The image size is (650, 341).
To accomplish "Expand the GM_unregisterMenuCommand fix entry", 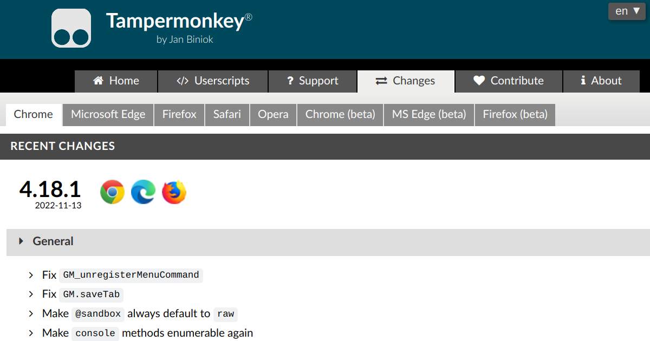I will [x=31, y=274].
